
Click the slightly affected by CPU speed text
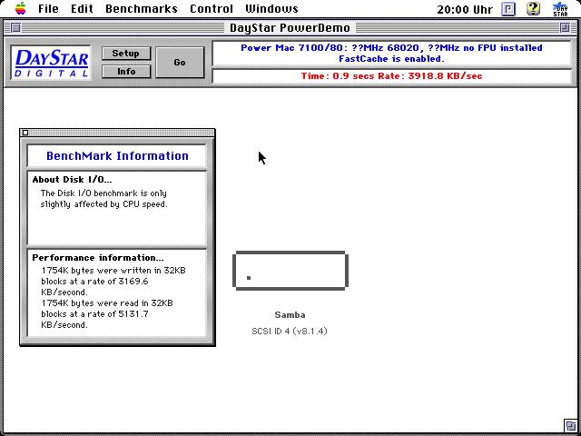click(103, 204)
